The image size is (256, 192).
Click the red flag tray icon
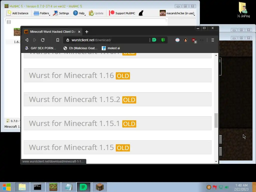[215, 187]
